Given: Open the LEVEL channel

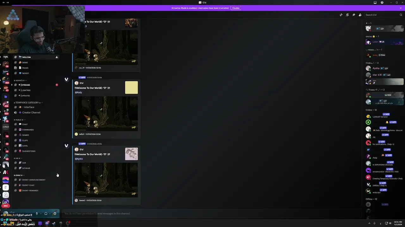Looking at the screenshot, I should (36, 146).
